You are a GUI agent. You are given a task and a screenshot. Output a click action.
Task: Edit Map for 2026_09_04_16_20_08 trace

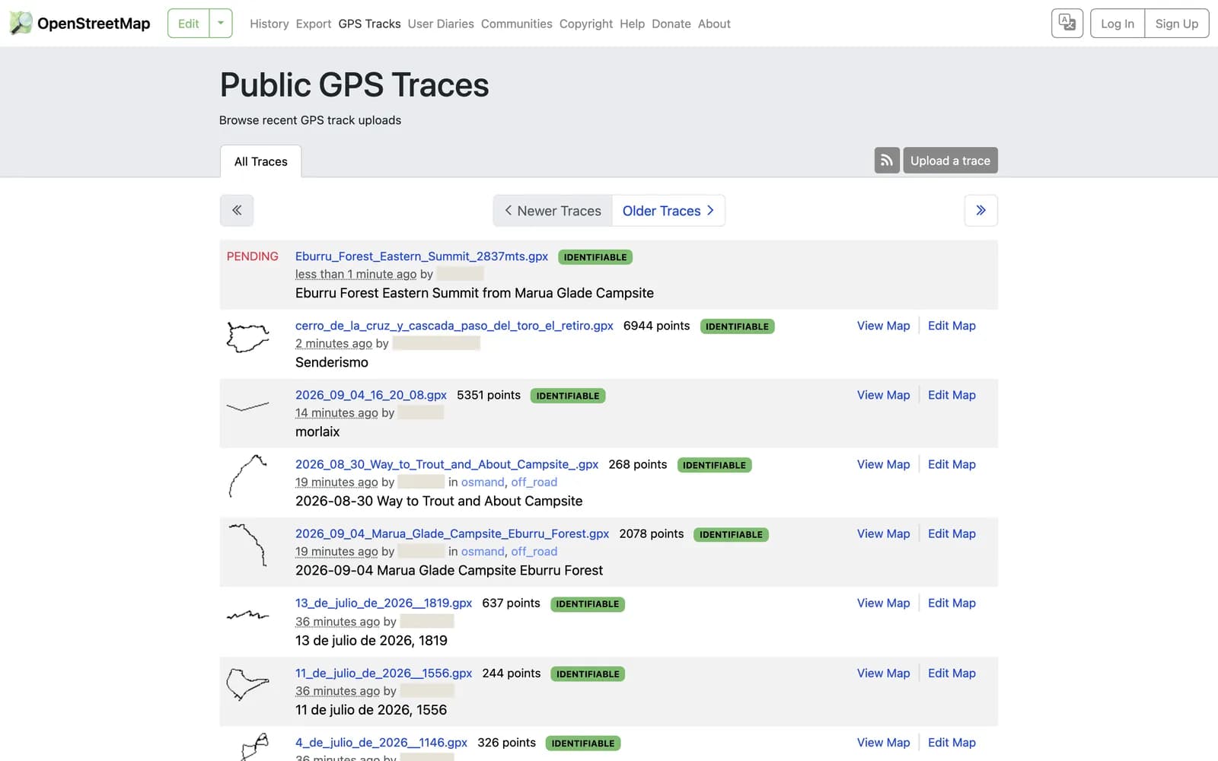point(952,395)
